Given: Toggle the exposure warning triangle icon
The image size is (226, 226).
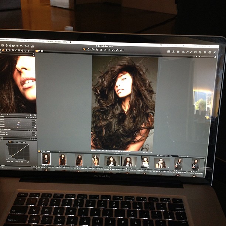Looking at the screenshot, I should click(x=174, y=52).
